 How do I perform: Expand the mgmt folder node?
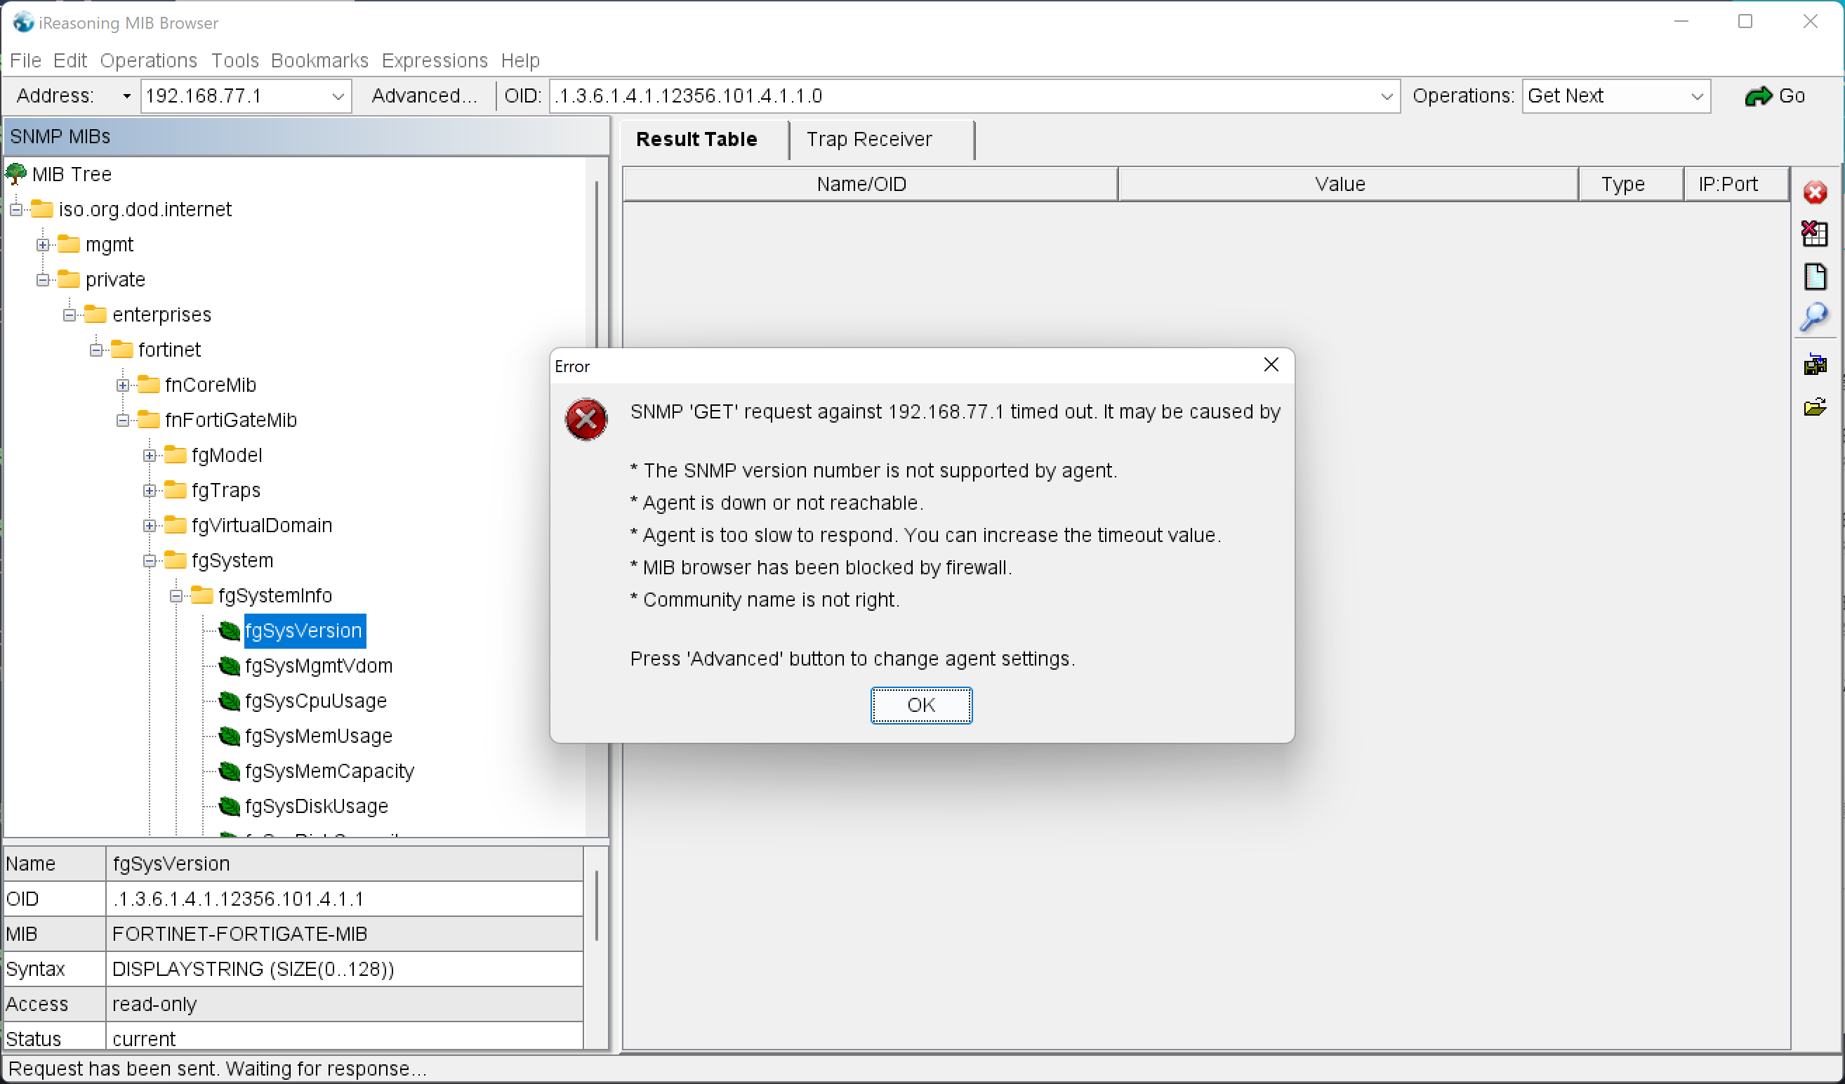(x=44, y=244)
